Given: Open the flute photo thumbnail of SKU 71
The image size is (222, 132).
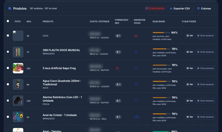Looking at the screenshot, I should click(x=18, y=52).
